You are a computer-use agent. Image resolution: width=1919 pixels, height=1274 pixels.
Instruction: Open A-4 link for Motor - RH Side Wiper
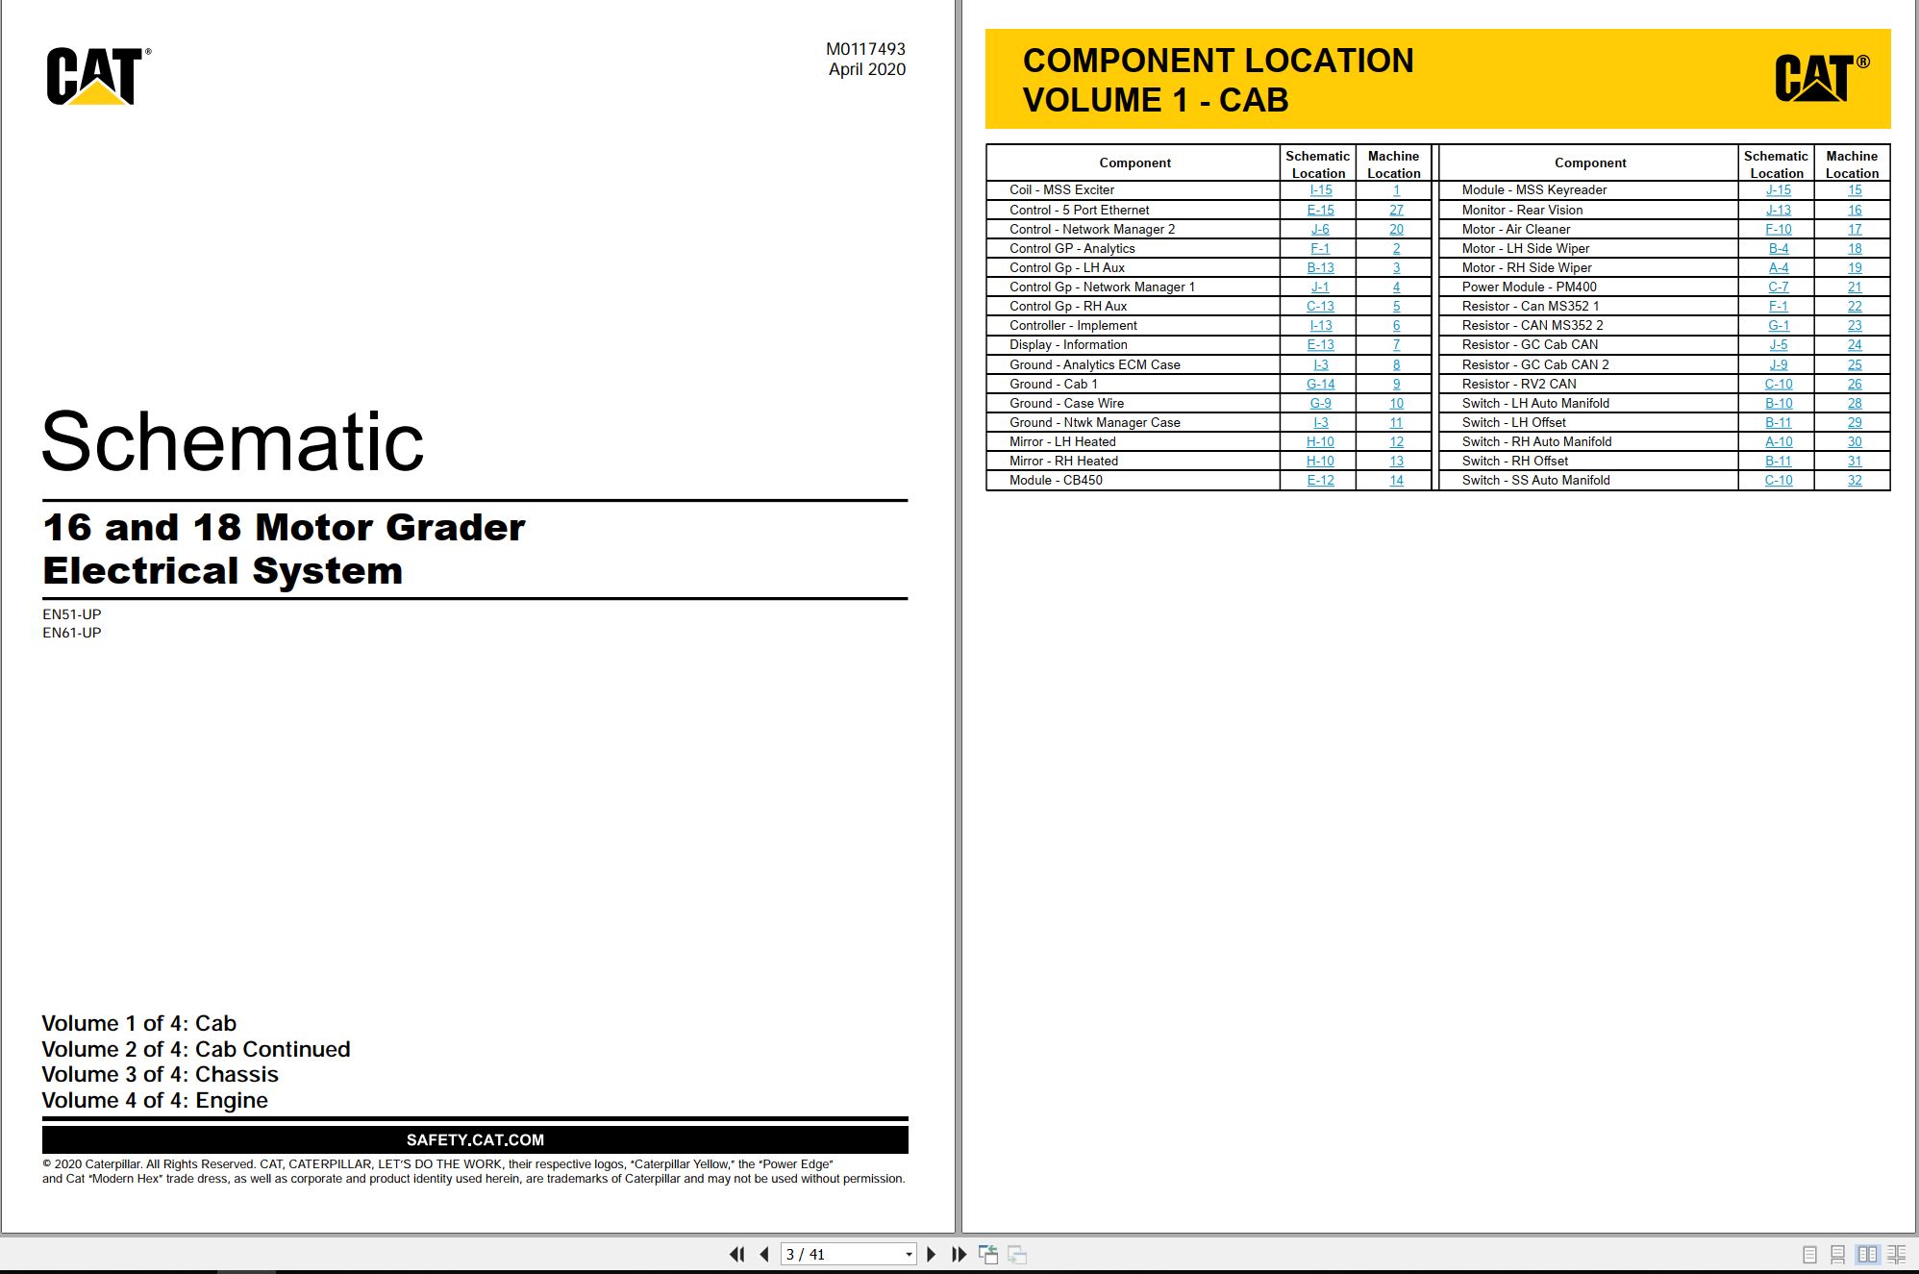[1779, 267]
